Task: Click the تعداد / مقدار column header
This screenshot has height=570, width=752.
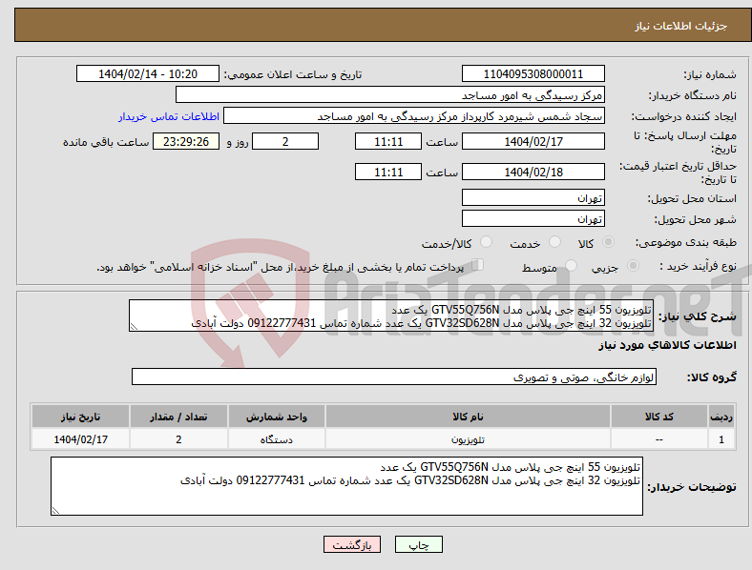Action: (178, 417)
